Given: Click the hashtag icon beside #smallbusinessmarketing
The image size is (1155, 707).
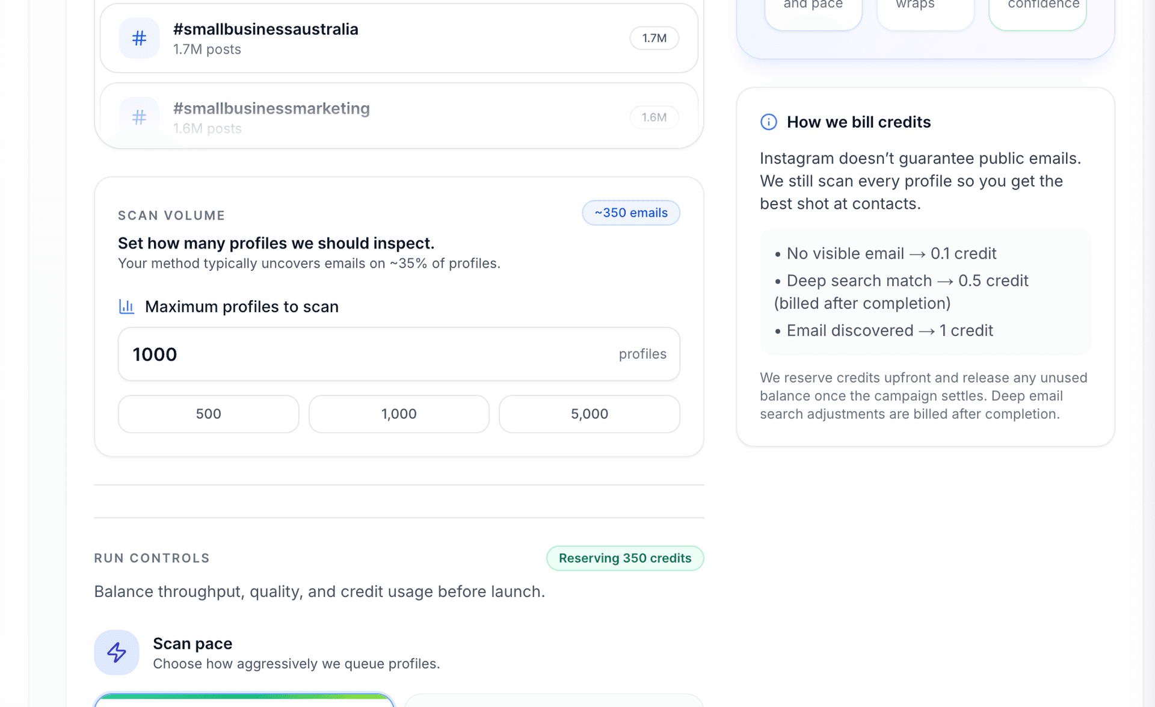Looking at the screenshot, I should (x=139, y=117).
